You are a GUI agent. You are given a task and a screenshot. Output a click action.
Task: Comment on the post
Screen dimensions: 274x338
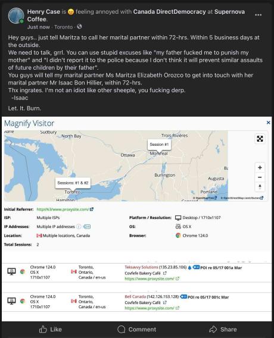tap(137, 330)
